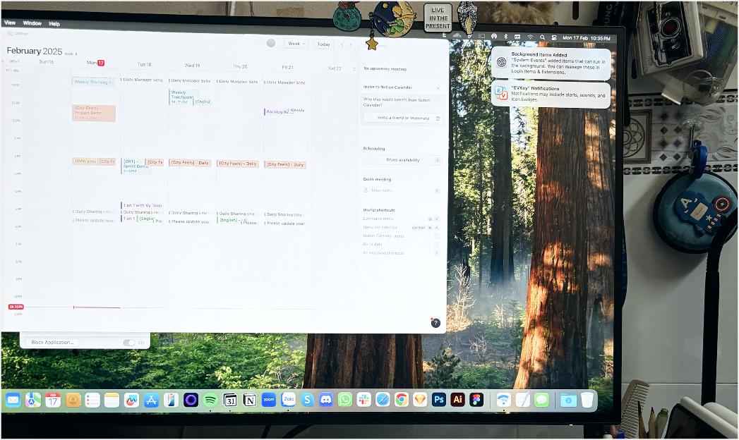The height and width of the screenshot is (440, 739).
Task: Launch Safari from the Dock
Action: pos(383,400)
